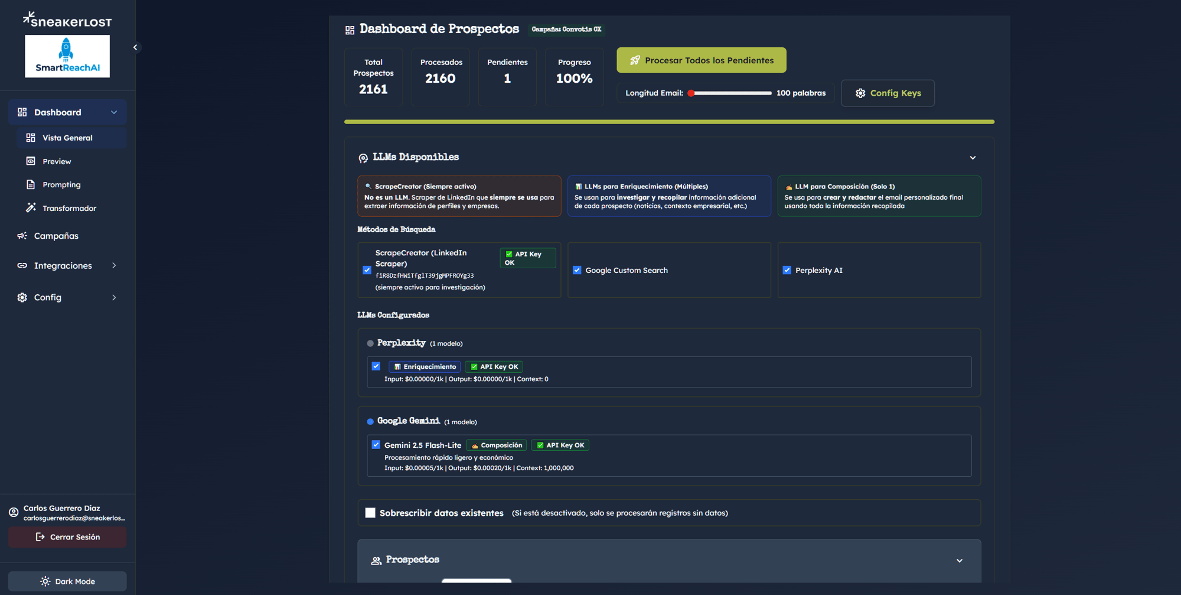Expand the Config submenu arrow

pos(114,297)
